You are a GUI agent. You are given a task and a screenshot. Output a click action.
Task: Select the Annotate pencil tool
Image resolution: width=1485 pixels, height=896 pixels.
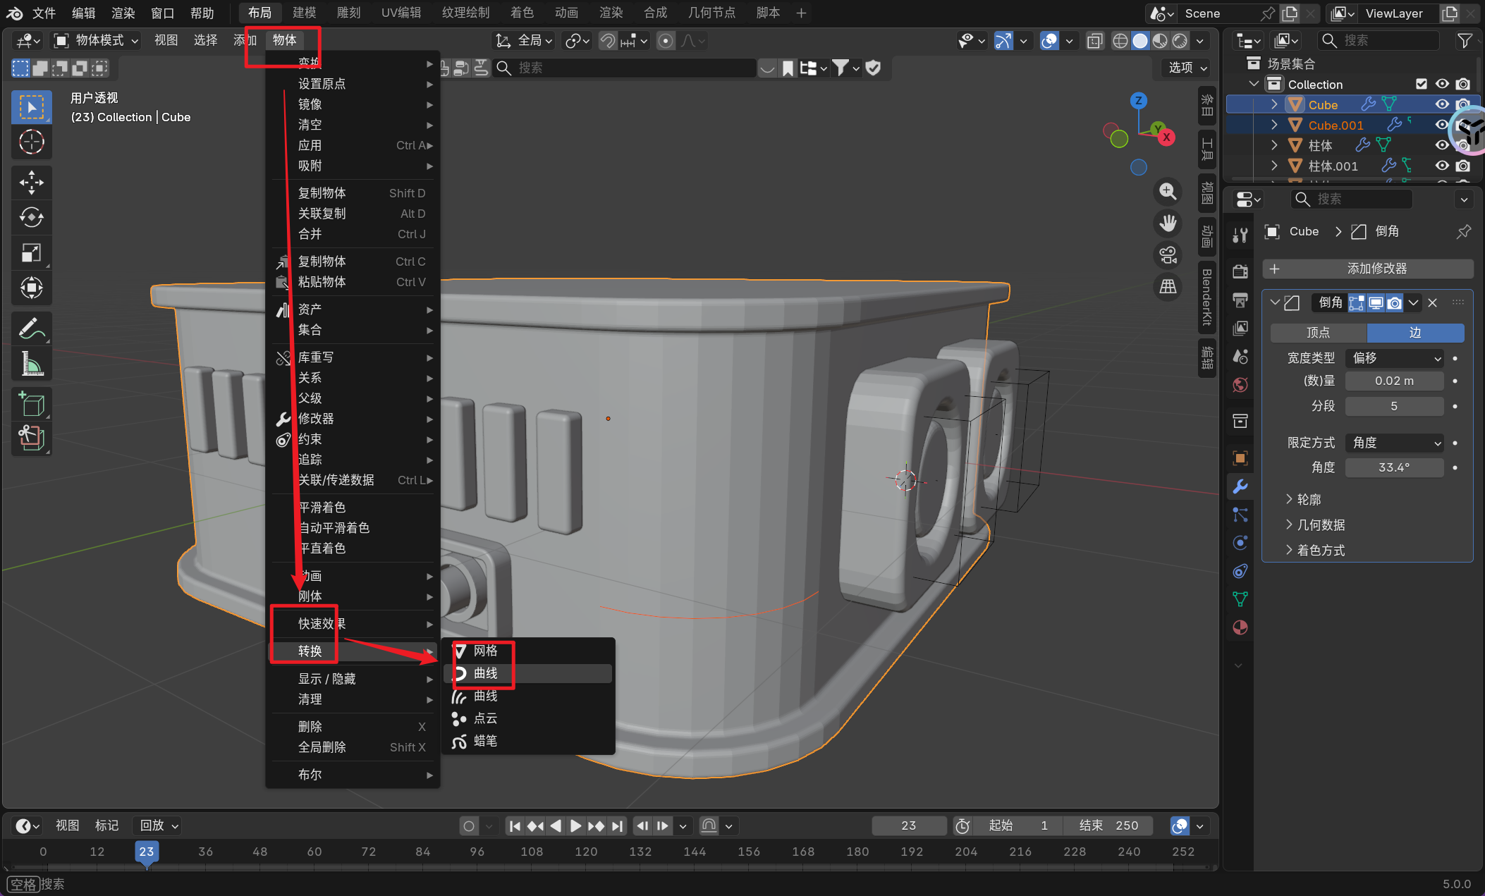coord(31,329)
